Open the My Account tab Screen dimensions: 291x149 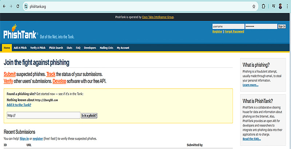click(123, 48)
